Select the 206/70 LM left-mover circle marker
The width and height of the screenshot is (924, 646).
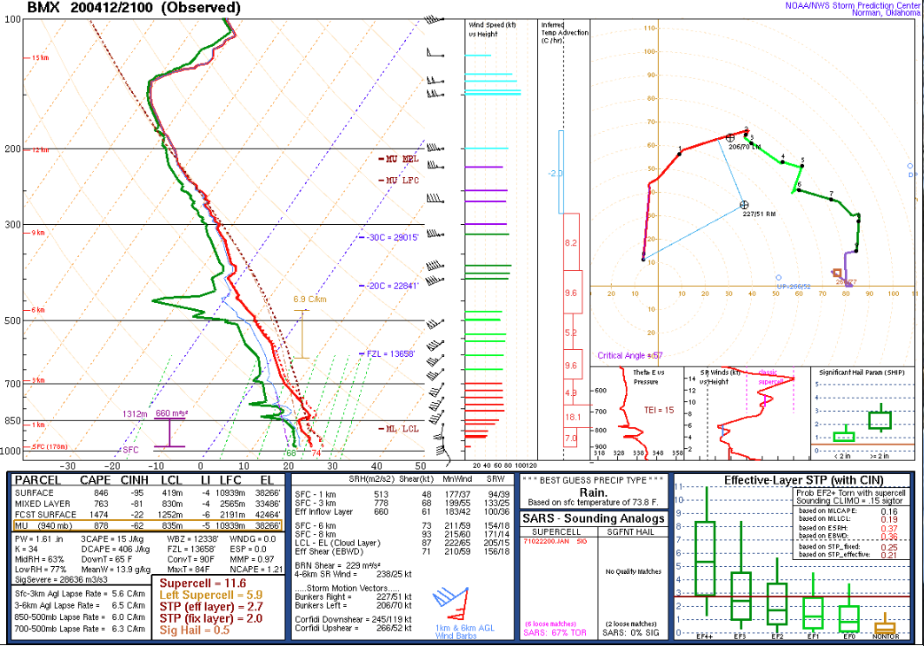tap(730, 138)
